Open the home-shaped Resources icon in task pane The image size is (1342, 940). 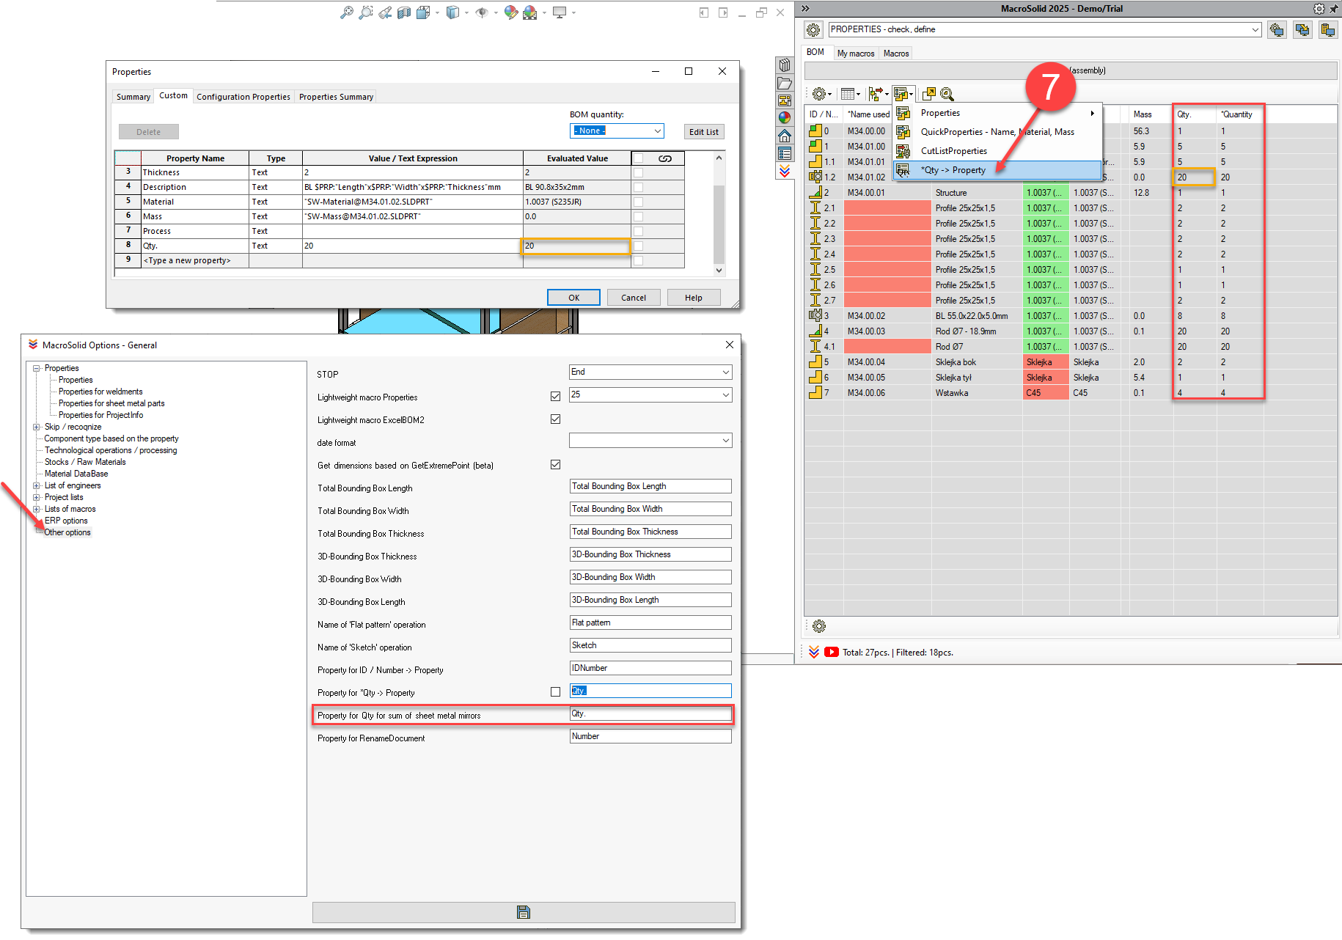tap(785, 136)
